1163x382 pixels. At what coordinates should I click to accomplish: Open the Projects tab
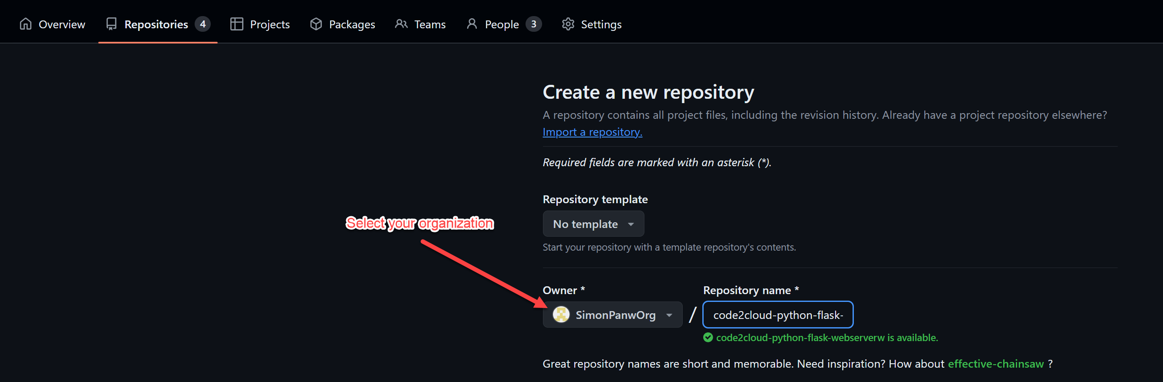pyautogui.click(x=260, y=24)
